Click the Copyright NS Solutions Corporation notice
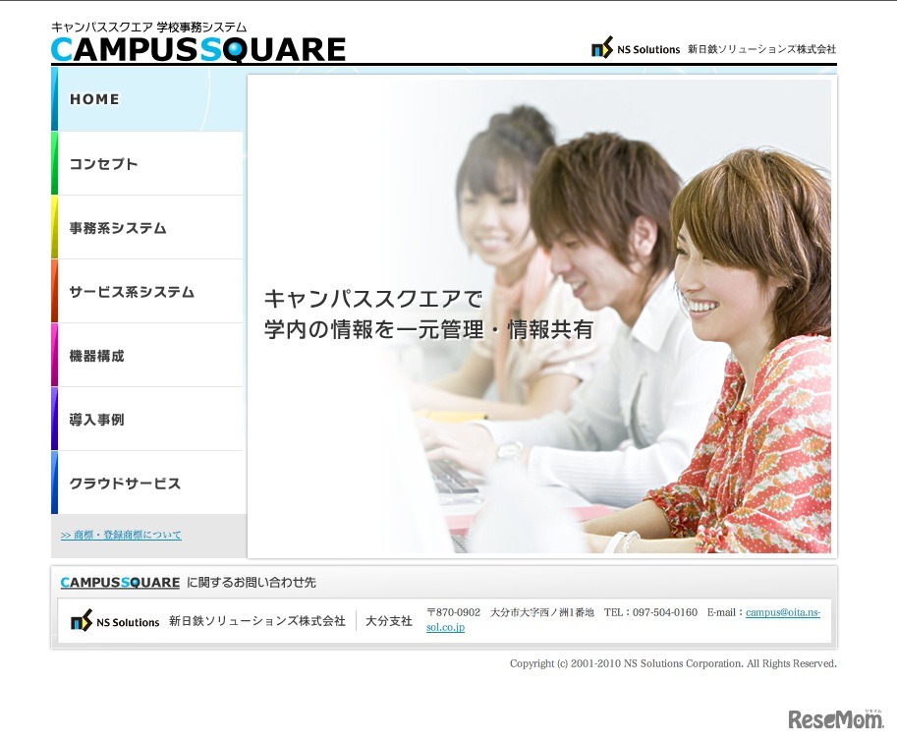The height and width of the screenshot is (742, 897). [x=673, y=663]
